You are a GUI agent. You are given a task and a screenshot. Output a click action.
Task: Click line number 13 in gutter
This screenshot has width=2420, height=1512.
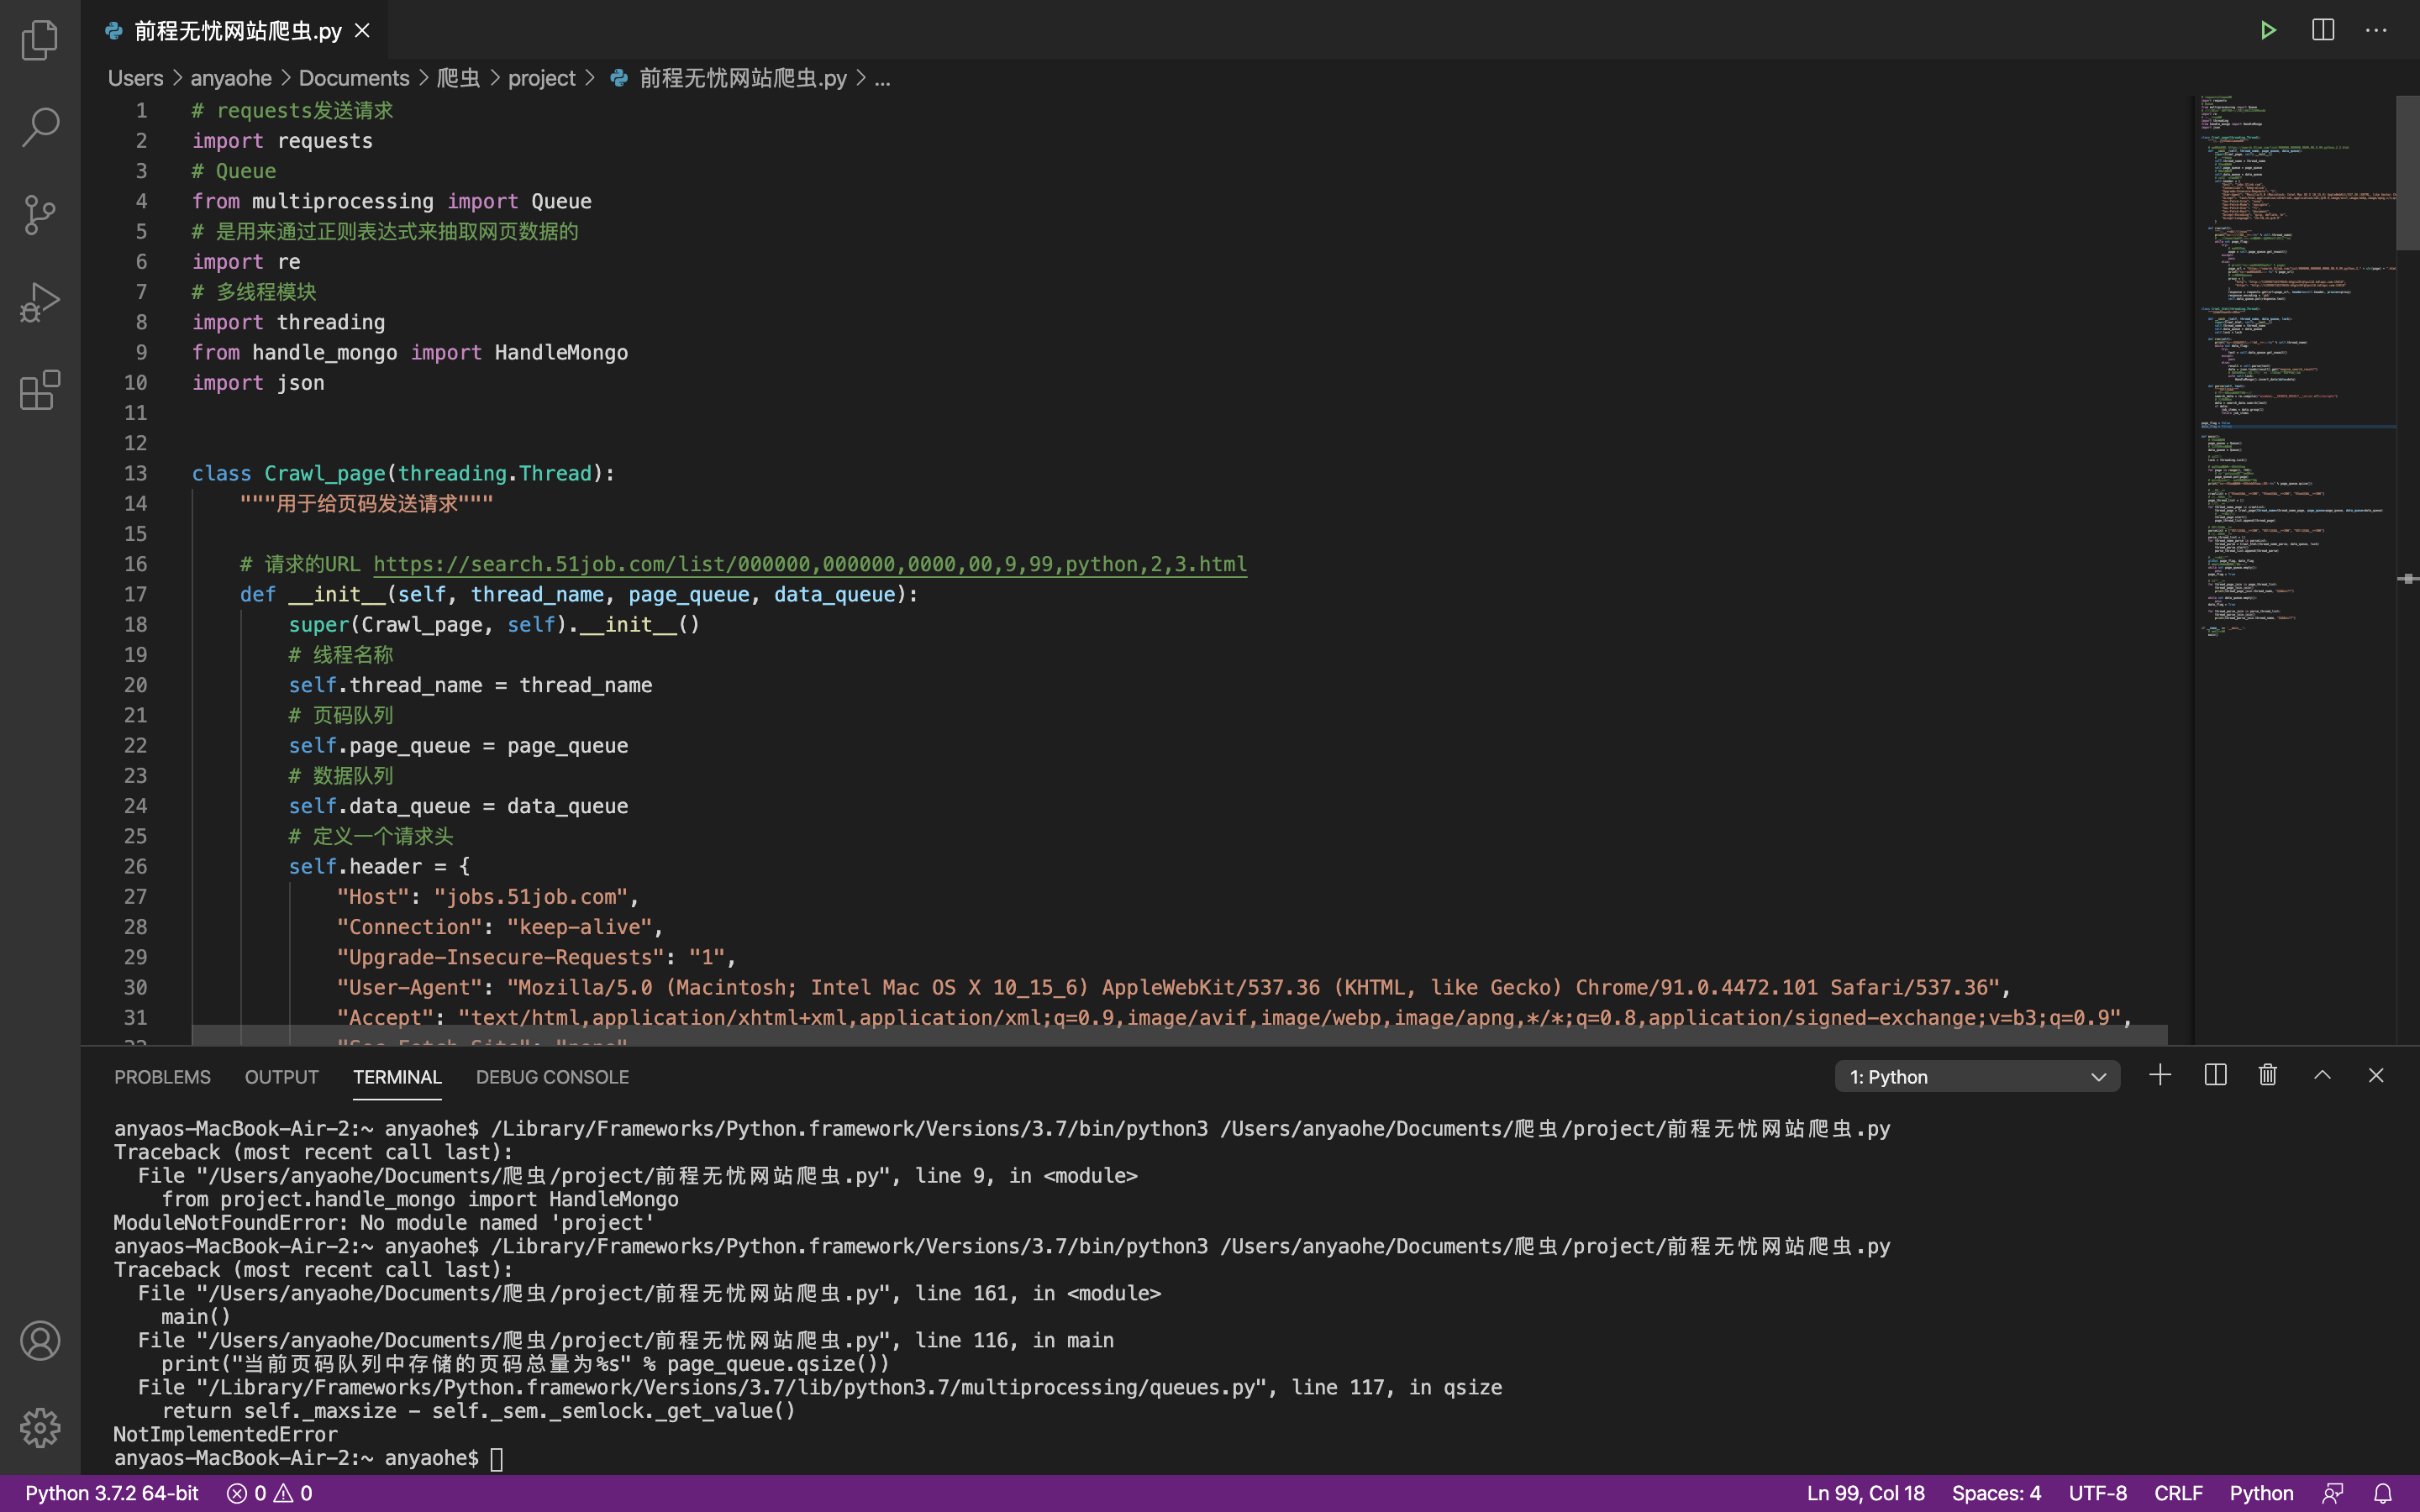135,473
